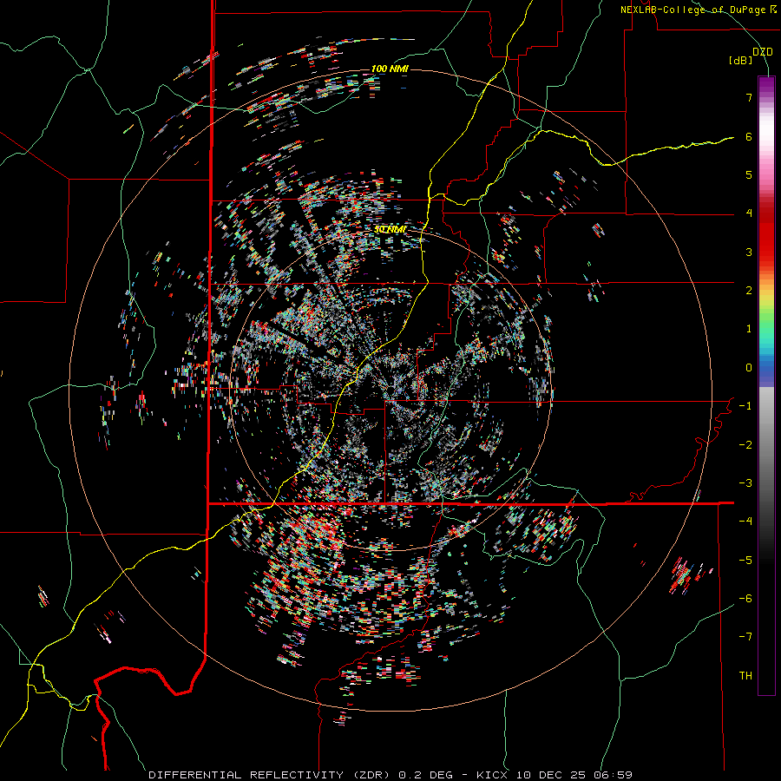
Task: Click the DZD product label above the scale
Action: pos(763,52)
